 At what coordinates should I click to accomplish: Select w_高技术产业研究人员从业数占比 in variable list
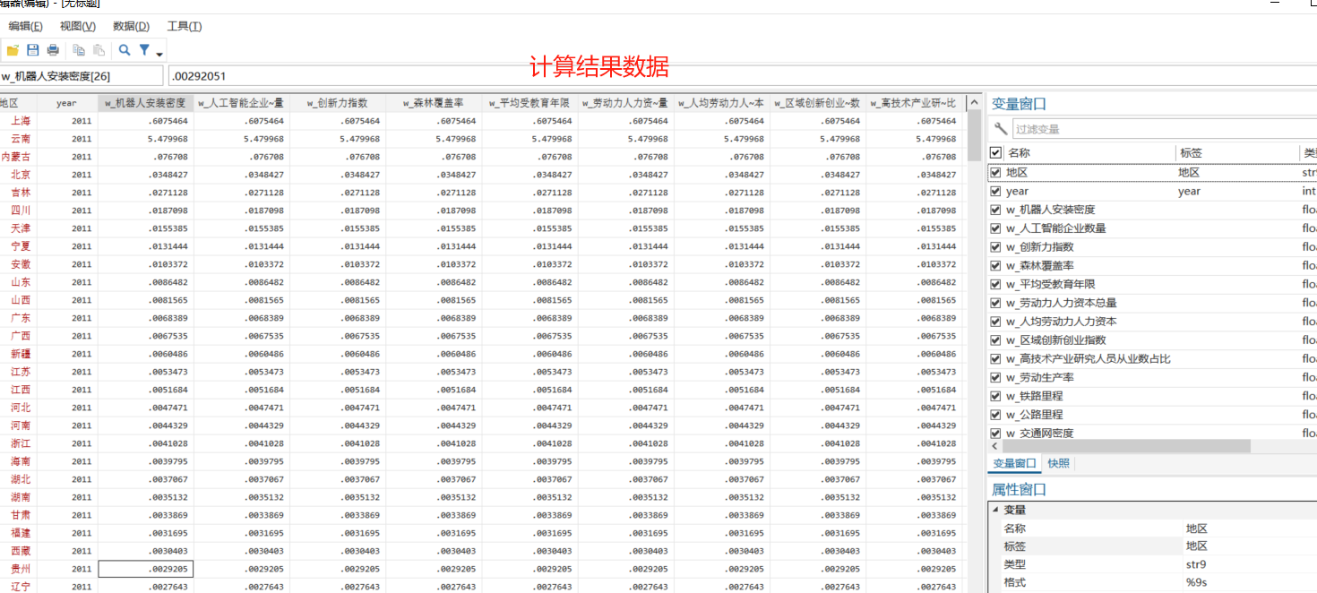tap(1088, 359)
